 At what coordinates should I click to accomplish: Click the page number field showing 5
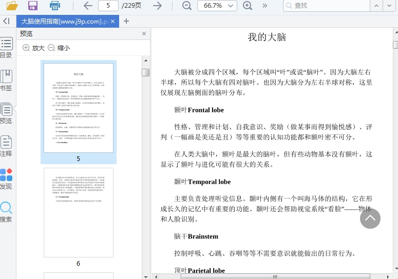[108, 6]
